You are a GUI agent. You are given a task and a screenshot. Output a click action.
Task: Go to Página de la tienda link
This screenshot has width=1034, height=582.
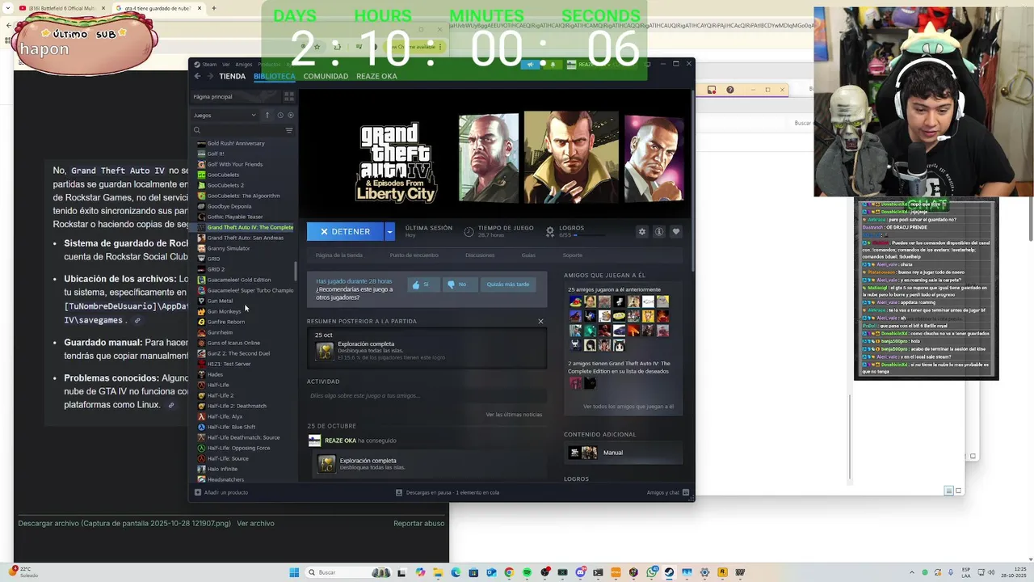pos(338,255)
